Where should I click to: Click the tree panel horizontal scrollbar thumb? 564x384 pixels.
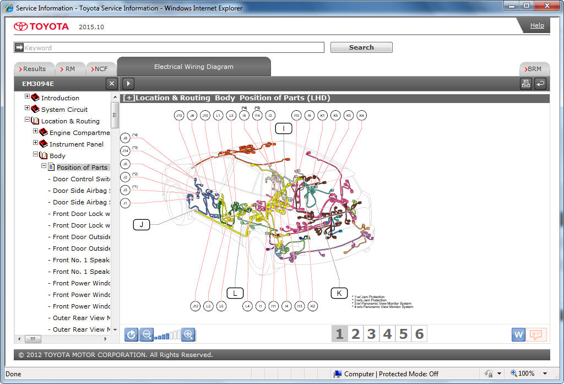point(32,339)
